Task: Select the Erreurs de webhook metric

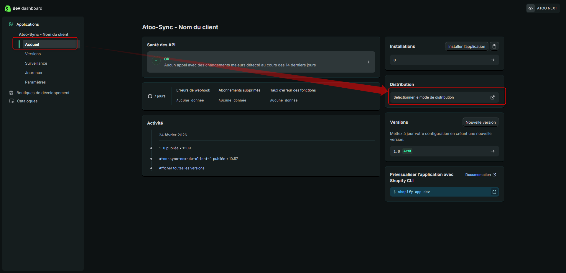Action: point(193,95)
